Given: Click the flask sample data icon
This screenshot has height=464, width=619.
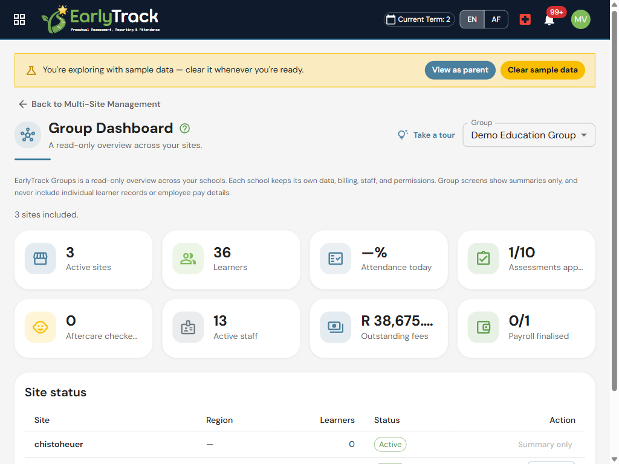Looking at the screenshot, I should [x=31, y=70].
